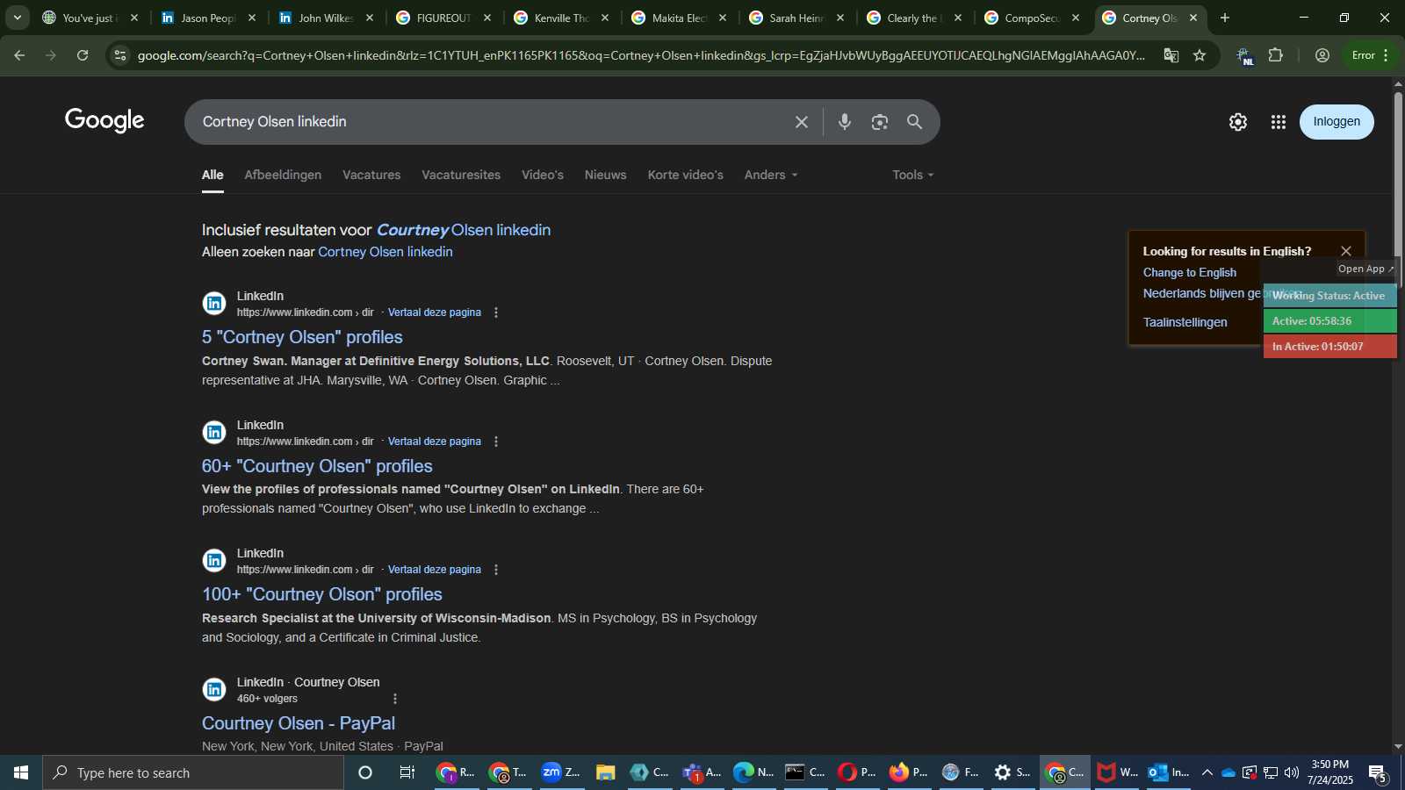Image resolution: width=1405 pixels, height=790 pixels.
Task: Expand the Anders filter dropdown
Action: pyautogui.click(x=771, y=175)
